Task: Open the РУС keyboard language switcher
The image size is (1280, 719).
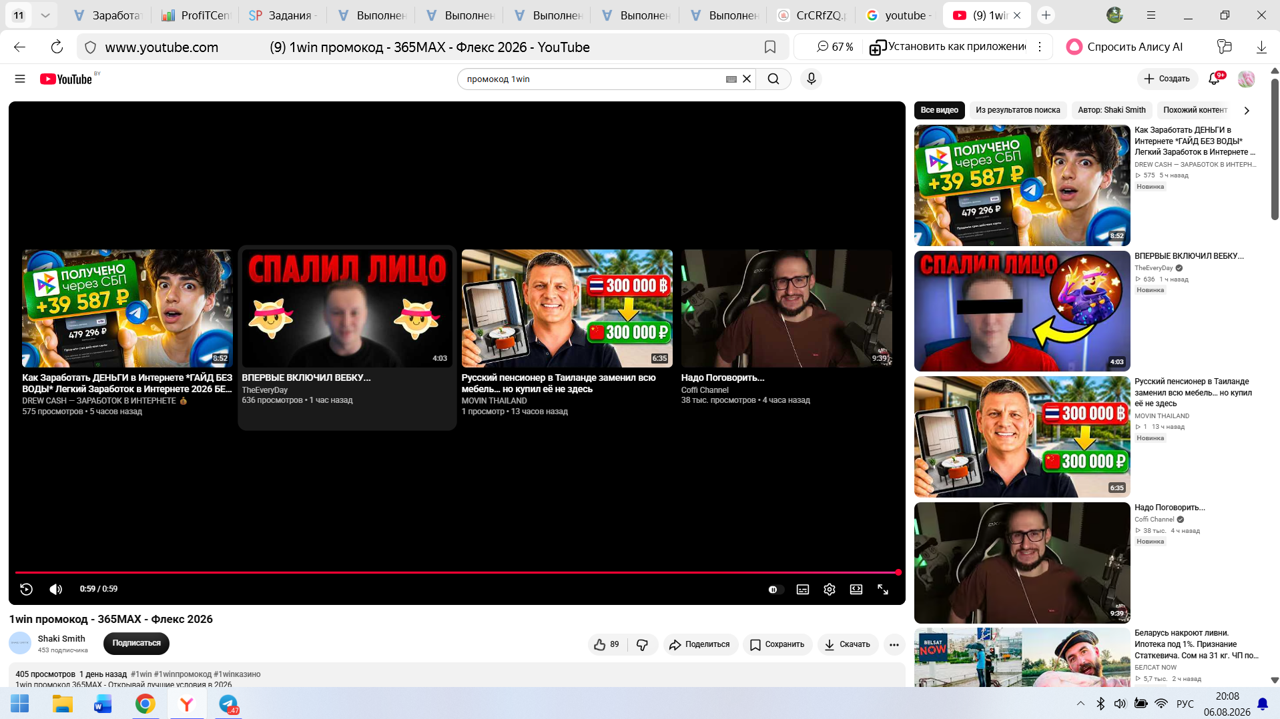Action: (x=1185, y=704)
